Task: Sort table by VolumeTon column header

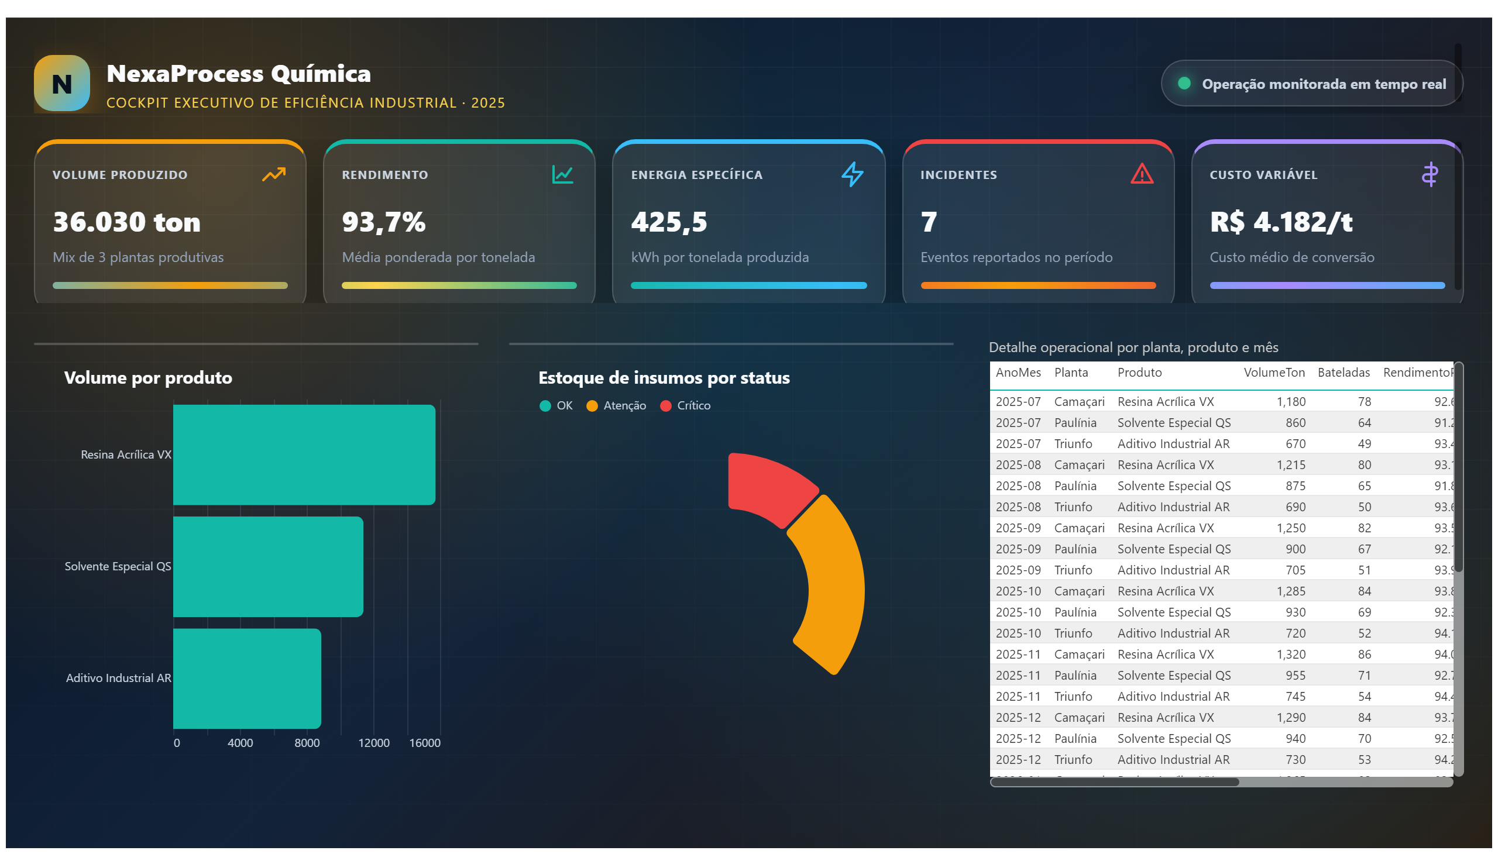Action: [1273, 373]
